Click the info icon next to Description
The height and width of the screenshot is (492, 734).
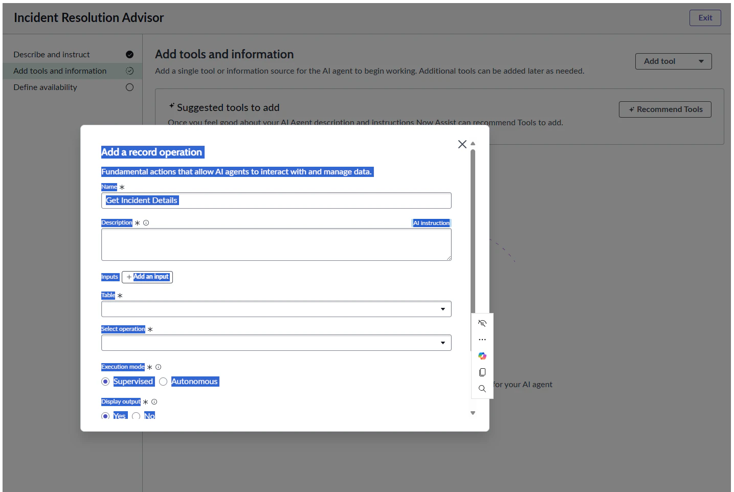(146, 223)
